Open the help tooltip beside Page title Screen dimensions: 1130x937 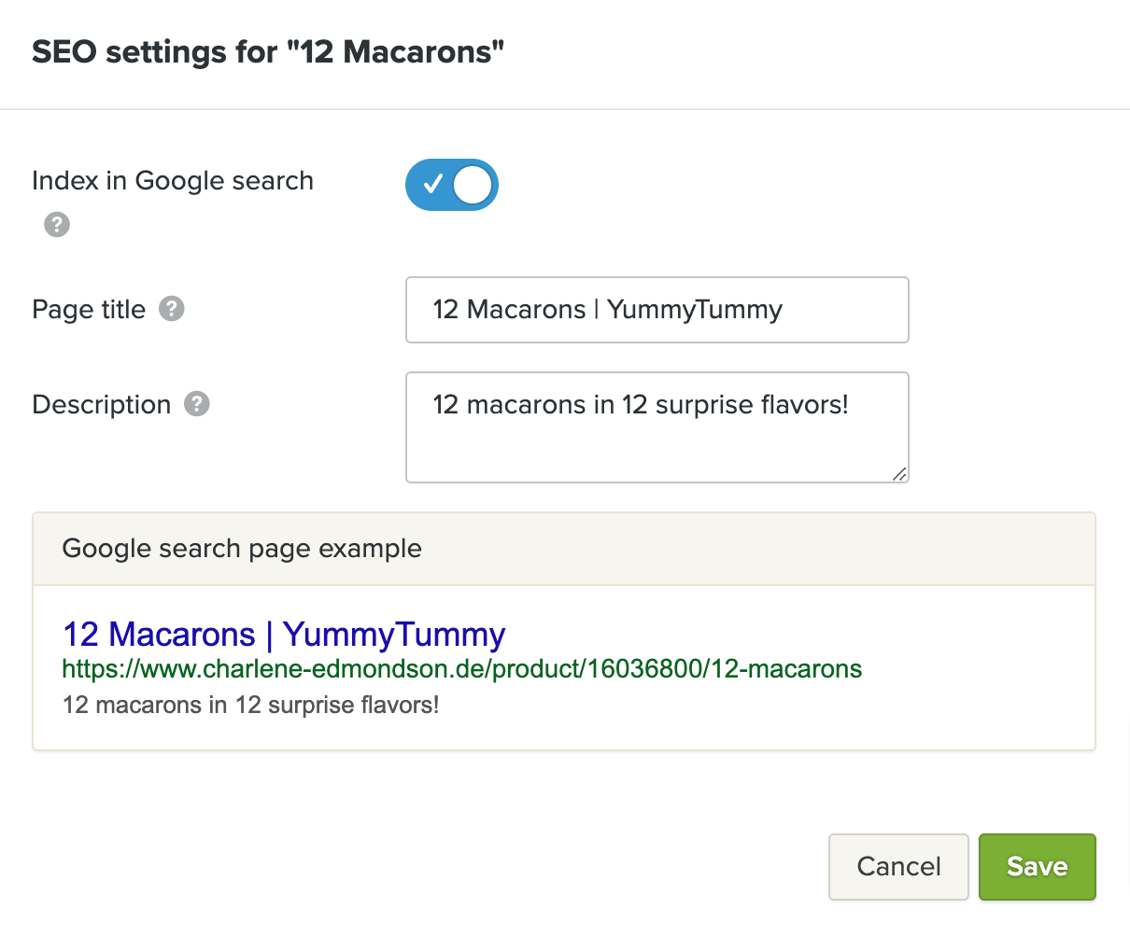172,309
